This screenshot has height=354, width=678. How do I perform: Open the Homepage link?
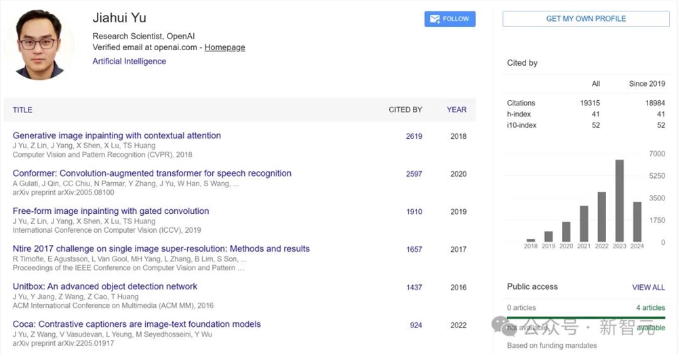pos(224,47)
